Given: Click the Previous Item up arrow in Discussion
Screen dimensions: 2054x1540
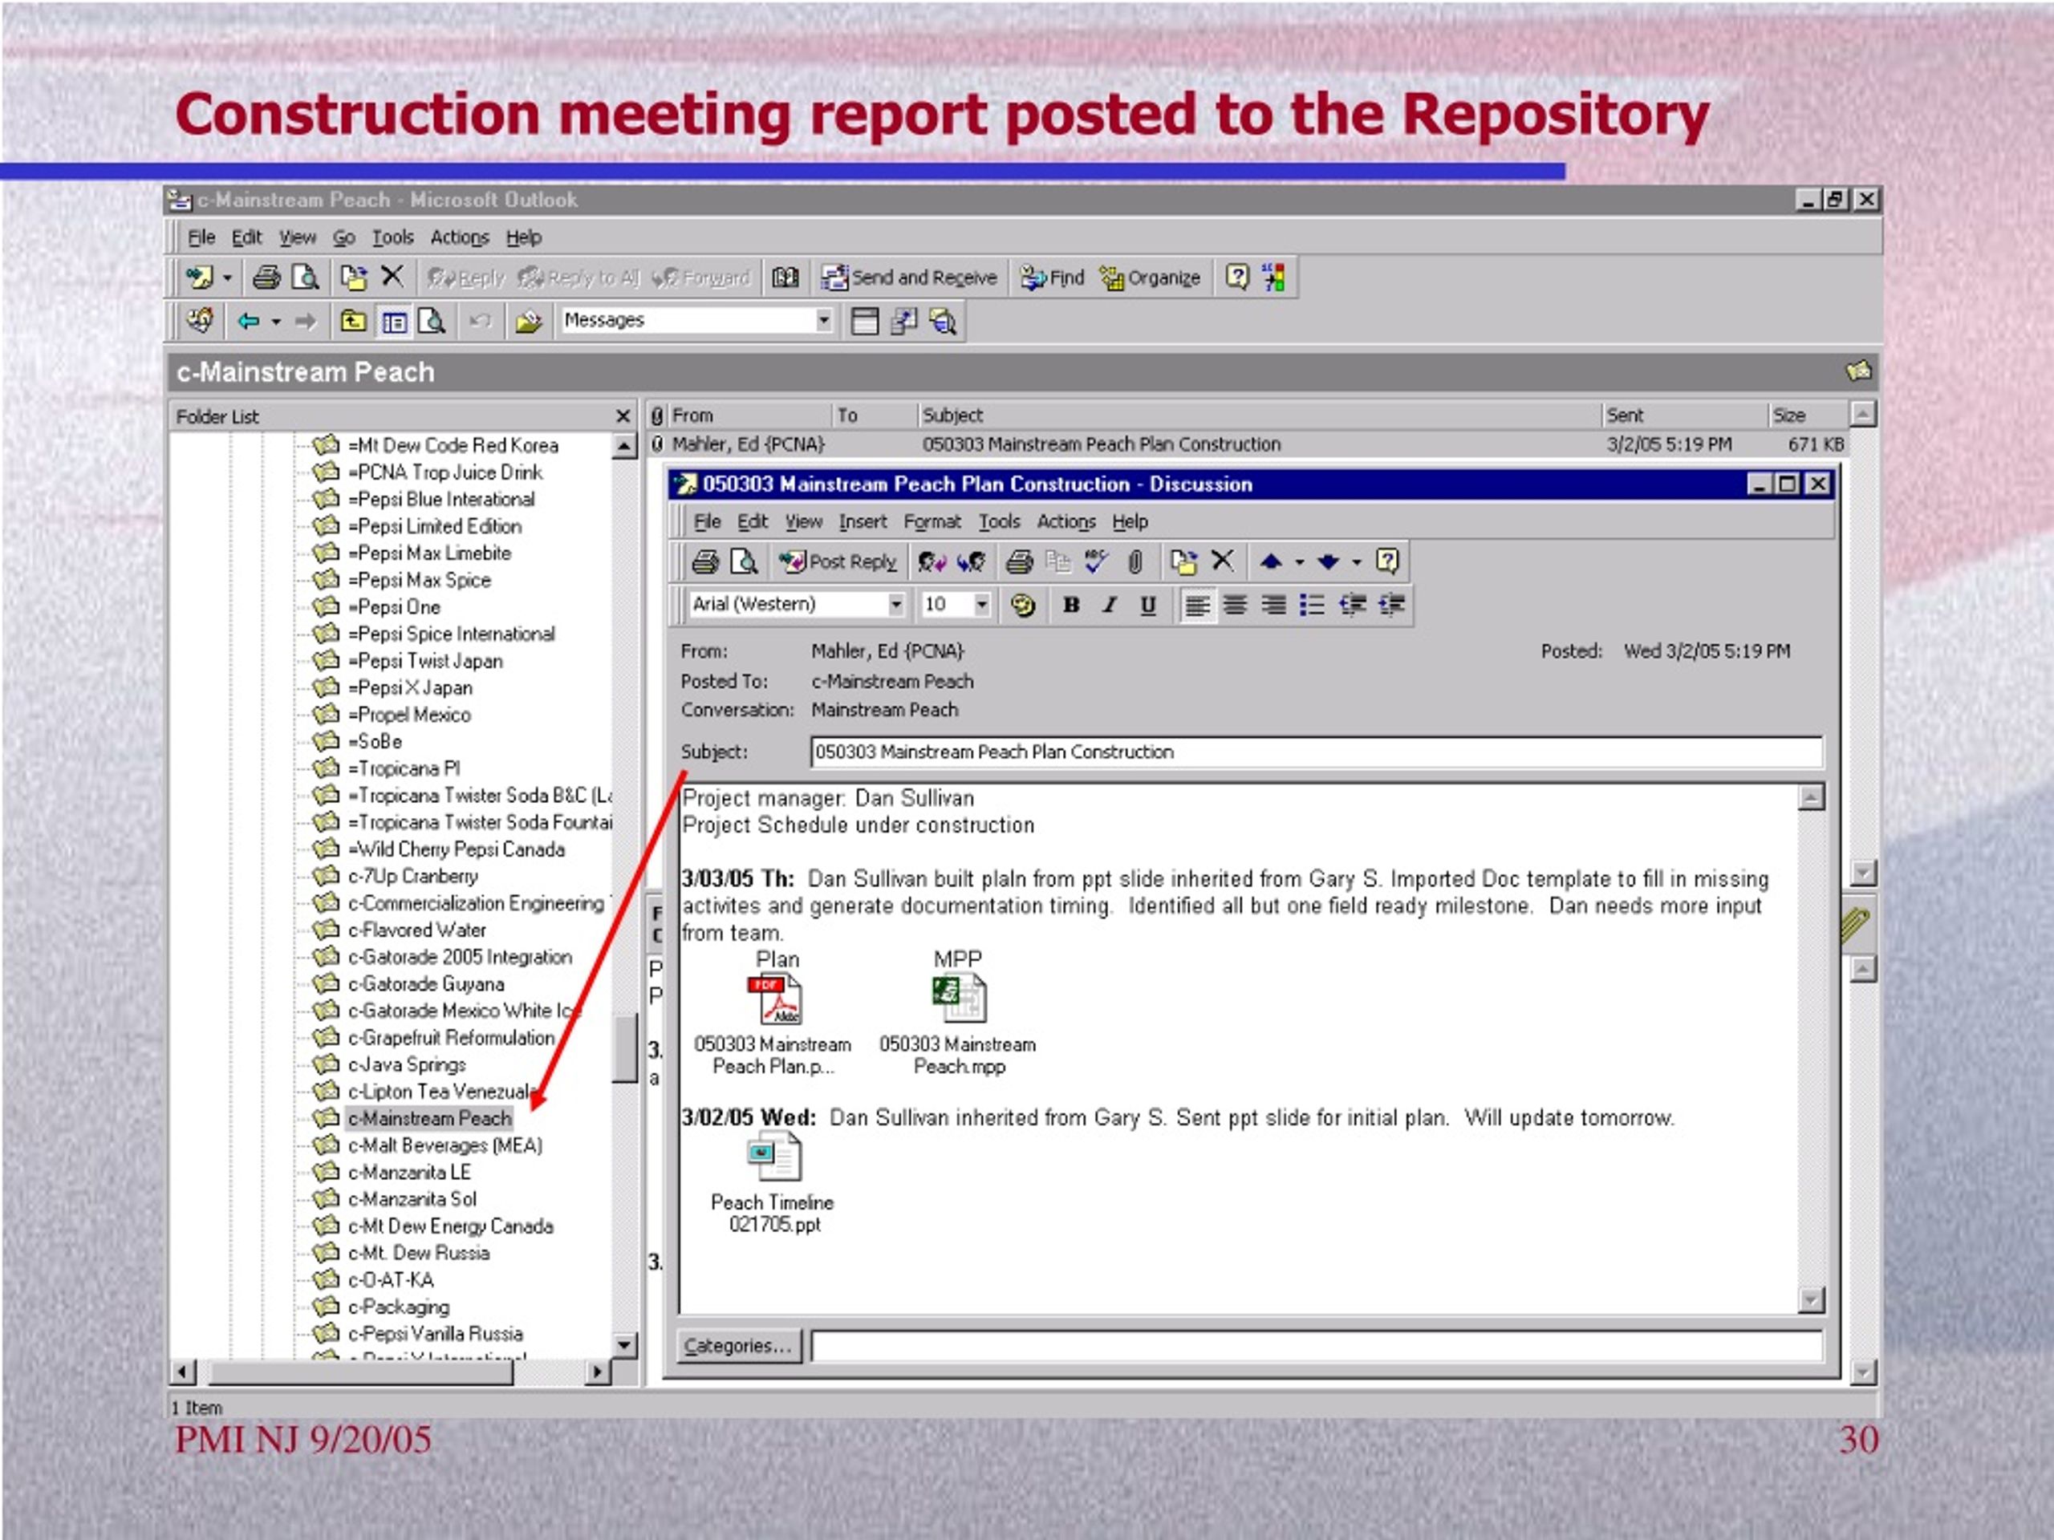Looking at the screenshot, I should click(x=1273, y=561).
